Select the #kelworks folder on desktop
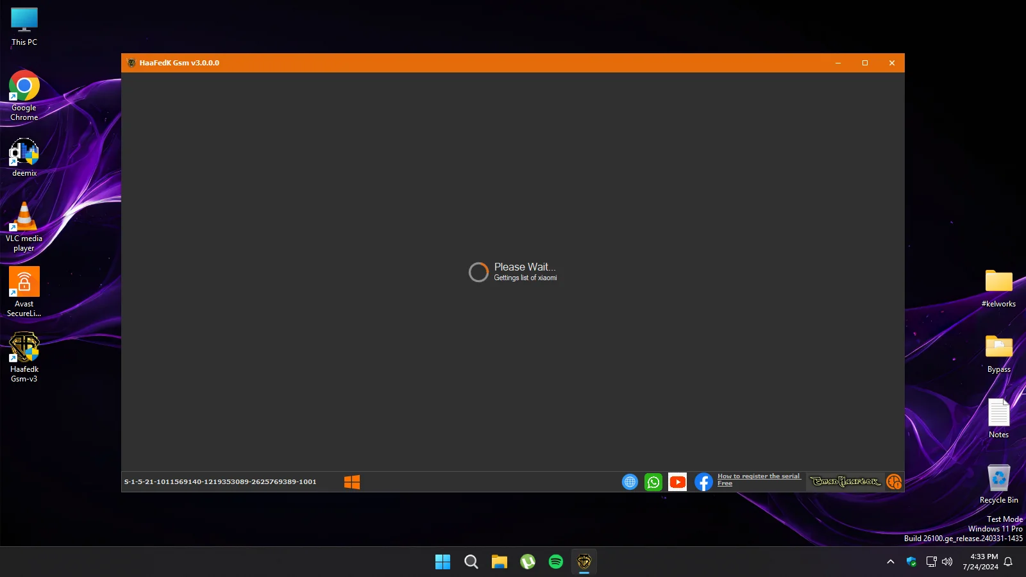 pyautogui.click(x=998, y=288)
